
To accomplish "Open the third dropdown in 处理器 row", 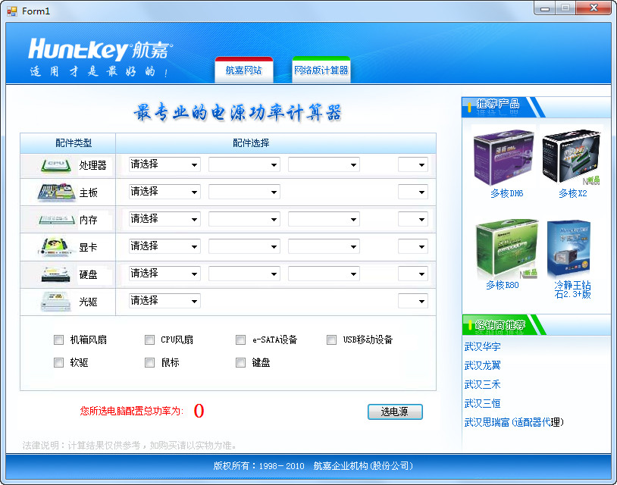I will (x=324, y=164).
